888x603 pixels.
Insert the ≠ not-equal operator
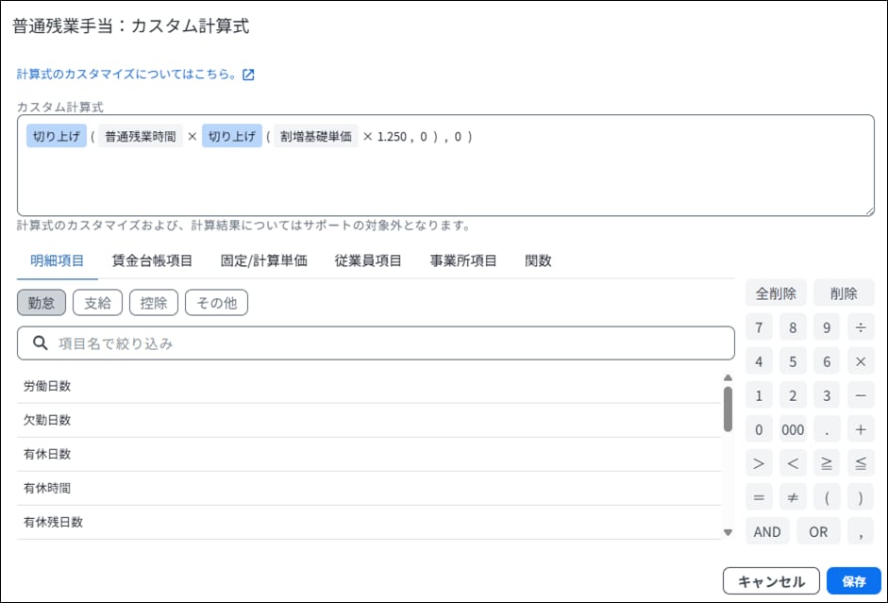(793, 497)
